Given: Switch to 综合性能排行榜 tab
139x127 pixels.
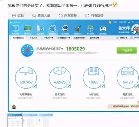Looking at the screenshot, I should coord(64,38).
